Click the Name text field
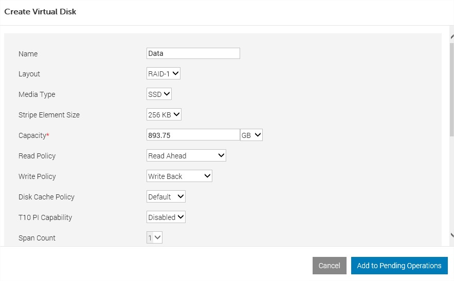Image resolution: width=454 pixels, height=281 pixels. 193,53
